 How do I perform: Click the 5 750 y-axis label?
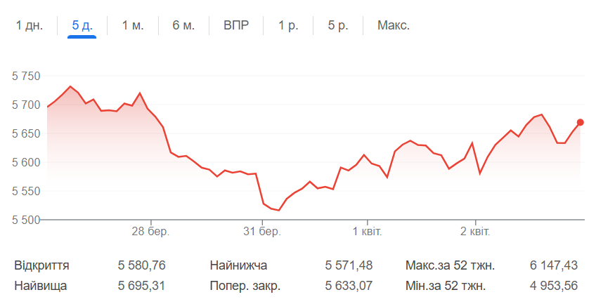[27, 77]
